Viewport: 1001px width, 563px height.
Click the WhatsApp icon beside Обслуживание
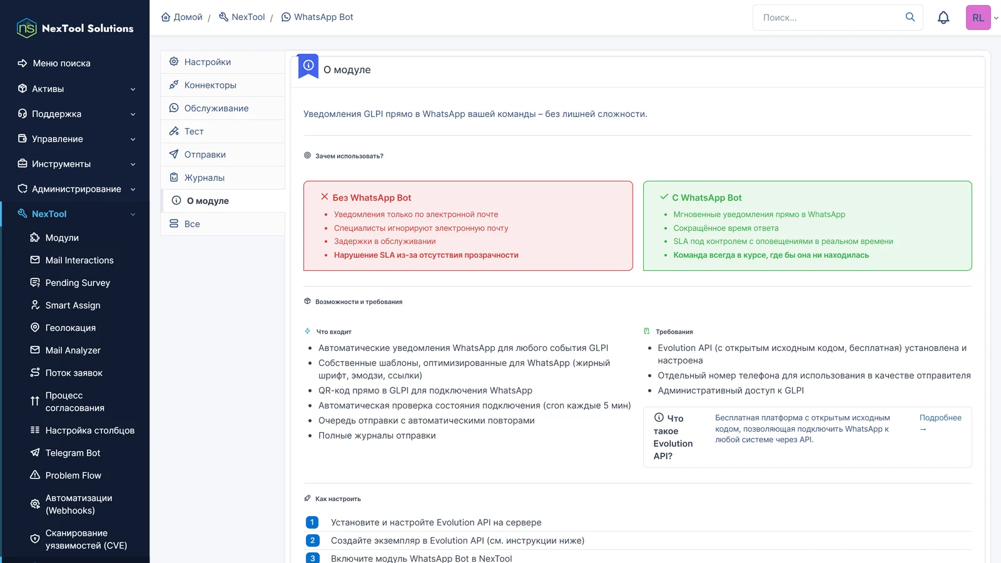click(174, 108)
